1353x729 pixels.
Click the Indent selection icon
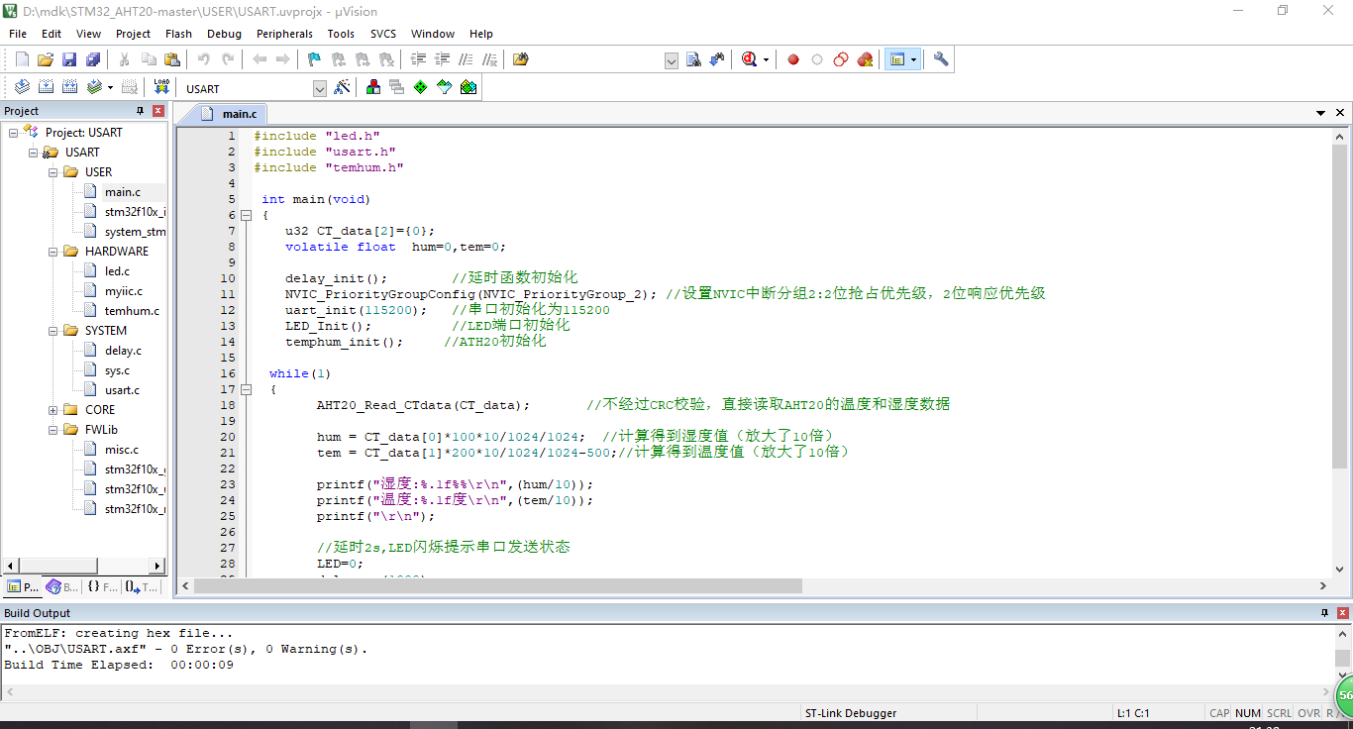click(x=418, y=59)
